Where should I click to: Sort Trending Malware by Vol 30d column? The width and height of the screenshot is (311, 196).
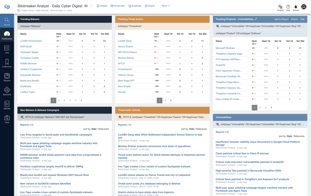click(x=105, y=34)
